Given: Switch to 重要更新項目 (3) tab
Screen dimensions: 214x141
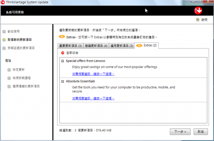Looking at the screenshot, I should (71, 46).
